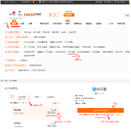Expand the 月结发票 invoice type dropdown

(x=23, y=97)
